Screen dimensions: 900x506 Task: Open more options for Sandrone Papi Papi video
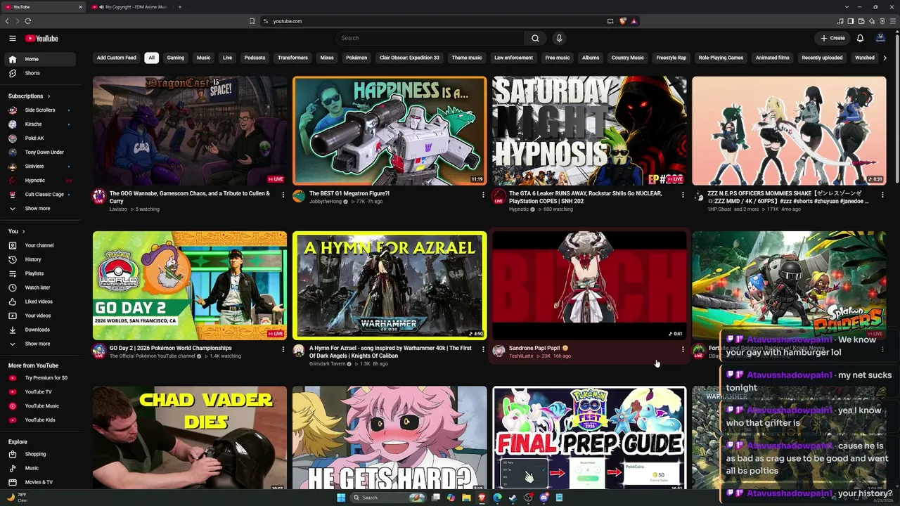pyautogui.click(x=683, y=349)
